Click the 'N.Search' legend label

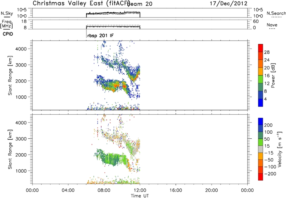pyautogui.click(x=276, y=13)
